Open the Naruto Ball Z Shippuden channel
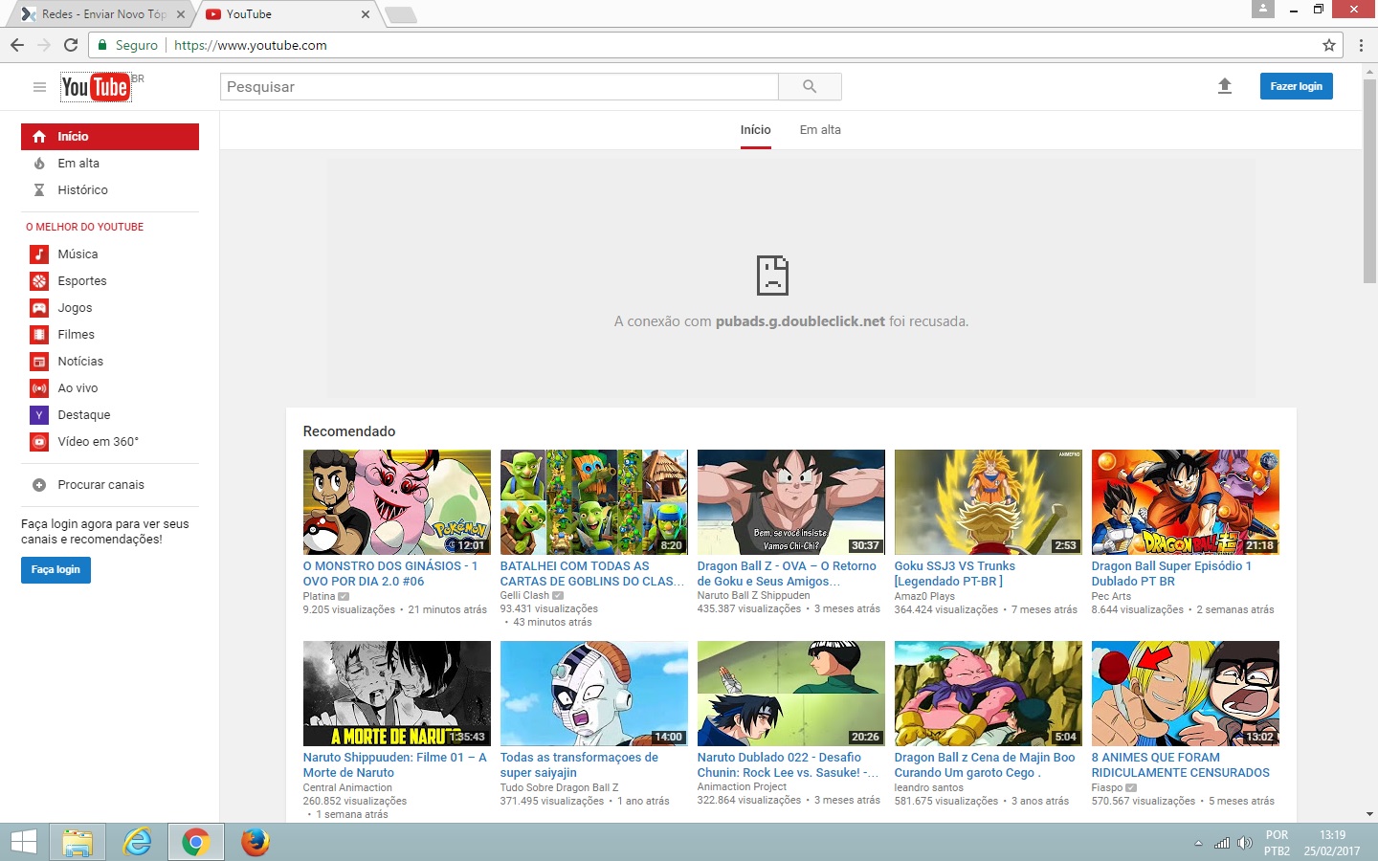The height and width of the screenshot is (861, 1378). [753, 596]
